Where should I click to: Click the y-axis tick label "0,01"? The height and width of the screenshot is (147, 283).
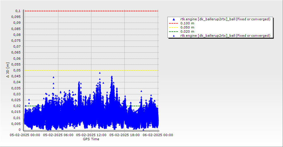[17, 118]
